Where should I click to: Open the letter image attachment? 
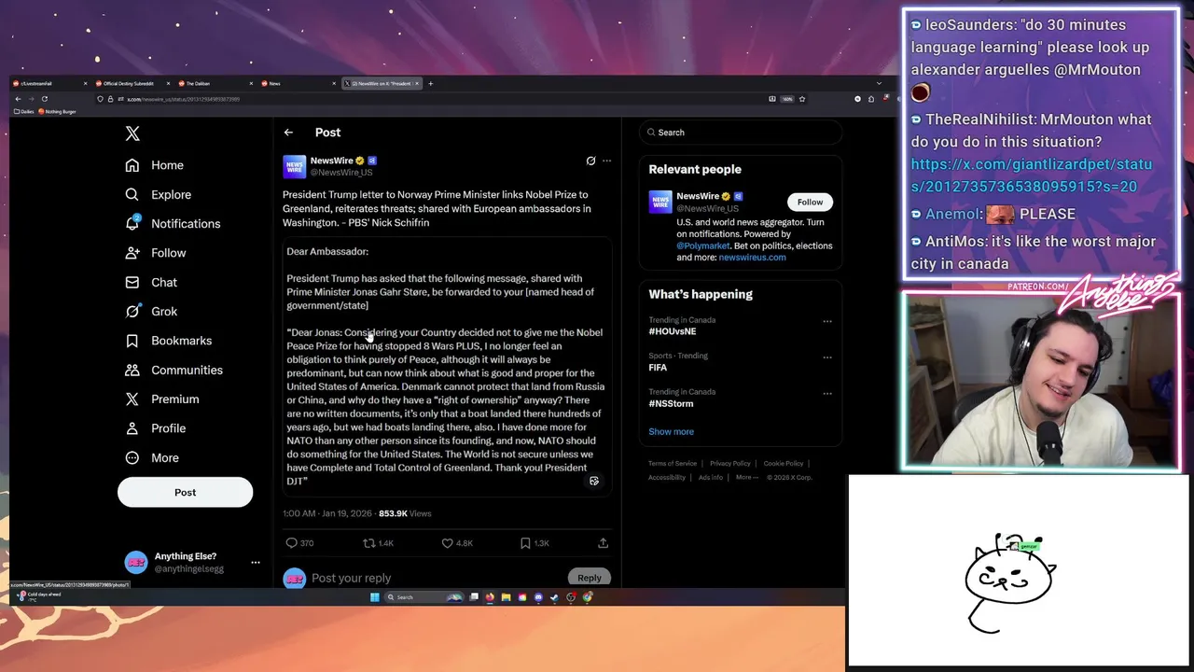pos(447,366)
